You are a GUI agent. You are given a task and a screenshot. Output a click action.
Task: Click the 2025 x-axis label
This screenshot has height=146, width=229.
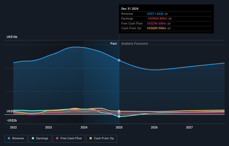pyautogui.click(x=119, y=128)
